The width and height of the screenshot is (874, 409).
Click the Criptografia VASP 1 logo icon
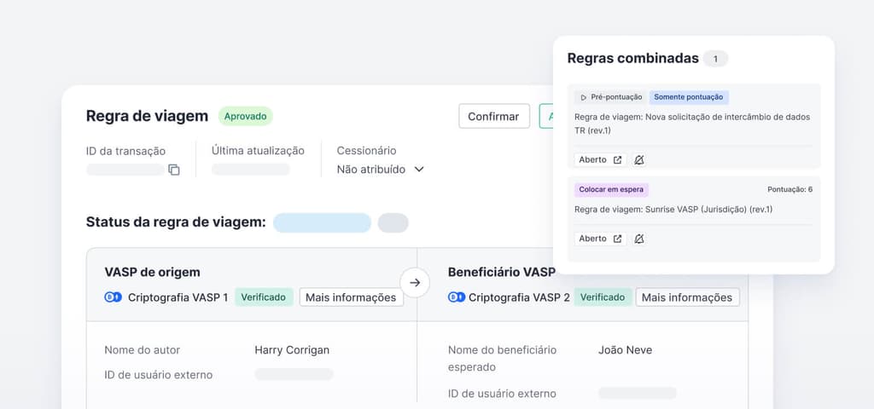113,297
